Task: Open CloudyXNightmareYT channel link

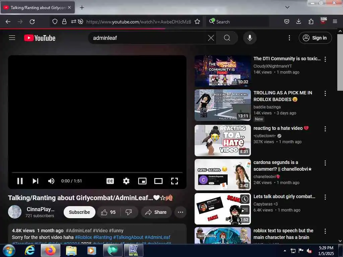Action: coord(273,66)
